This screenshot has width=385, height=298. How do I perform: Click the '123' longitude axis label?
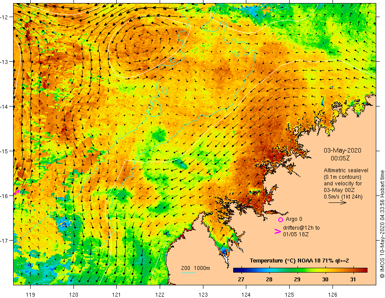click(x=203, y=294)
